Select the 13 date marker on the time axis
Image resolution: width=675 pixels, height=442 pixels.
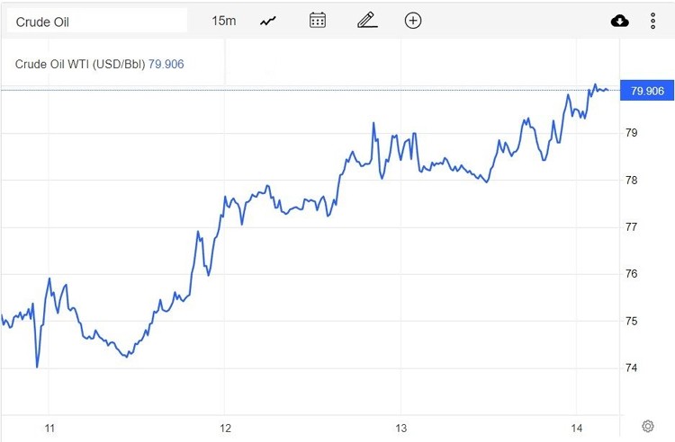(401, 428)
